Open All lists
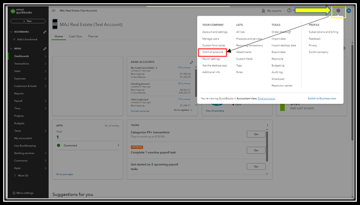Viewport: 360px width, 205px height. pos(240,32)
